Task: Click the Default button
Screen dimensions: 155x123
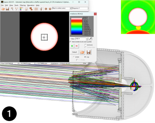Action: coord(74,52)
